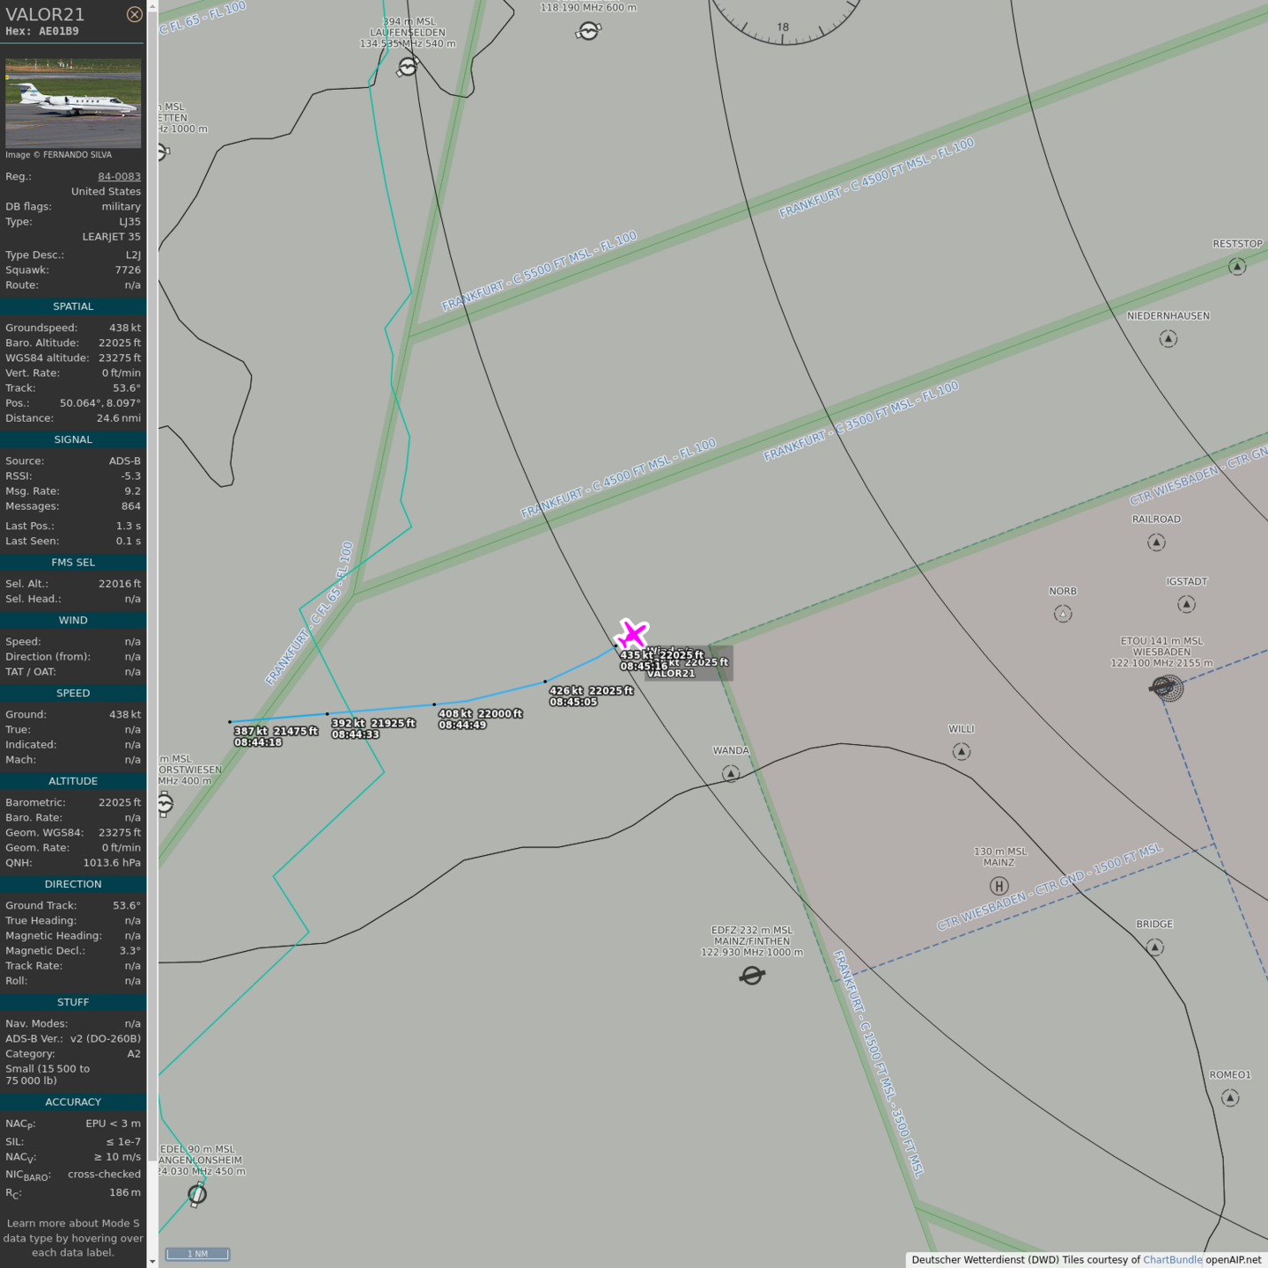
Task: Select the Wiesbaden ETOU airport symbol
Action: (x=1166, y=687)
